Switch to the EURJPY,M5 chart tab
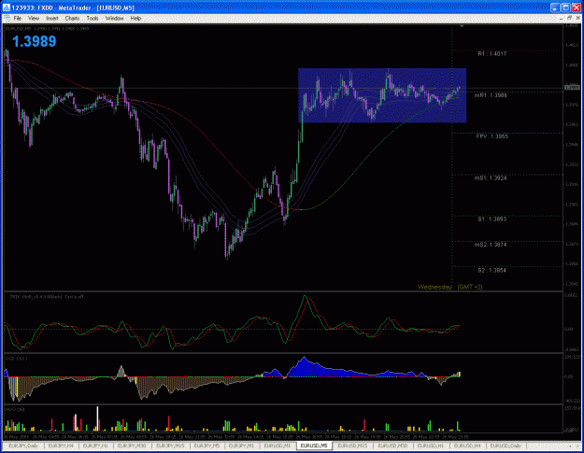 coord(207,446)
